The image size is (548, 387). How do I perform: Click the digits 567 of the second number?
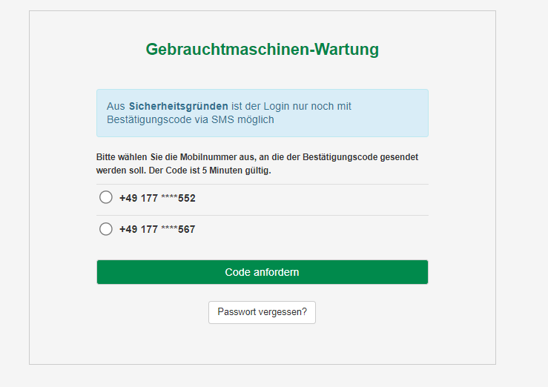coord(187,229)
